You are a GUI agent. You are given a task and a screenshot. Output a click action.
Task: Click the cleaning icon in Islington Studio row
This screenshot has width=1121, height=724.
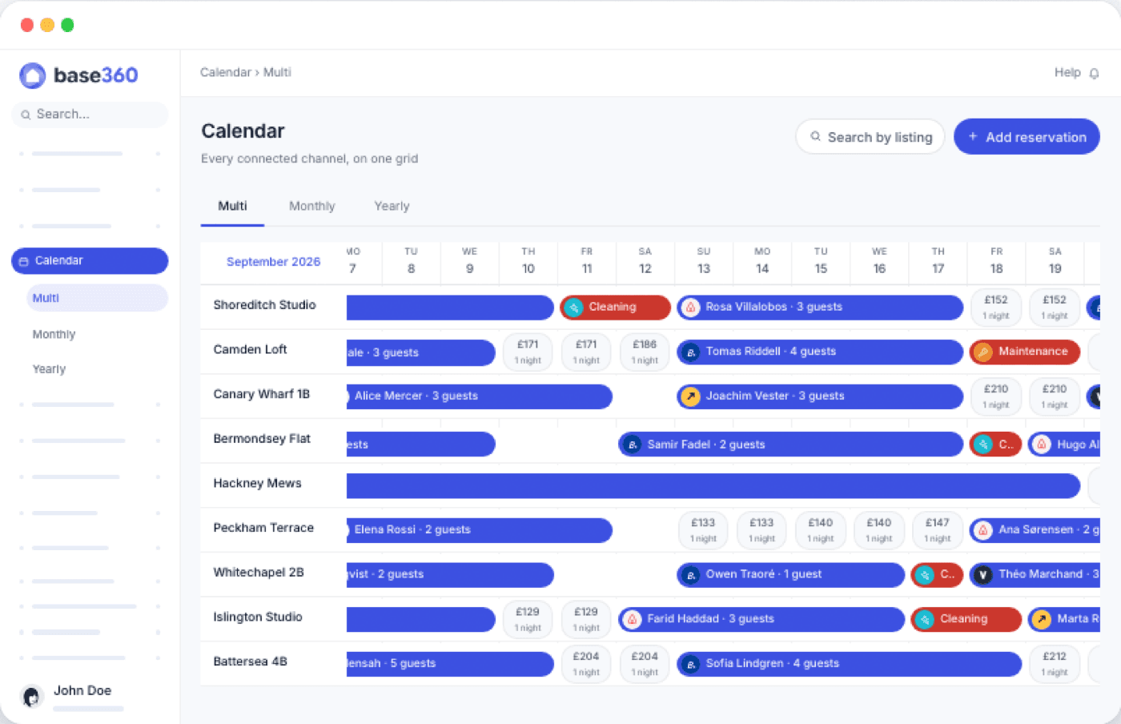click(925, 619)
